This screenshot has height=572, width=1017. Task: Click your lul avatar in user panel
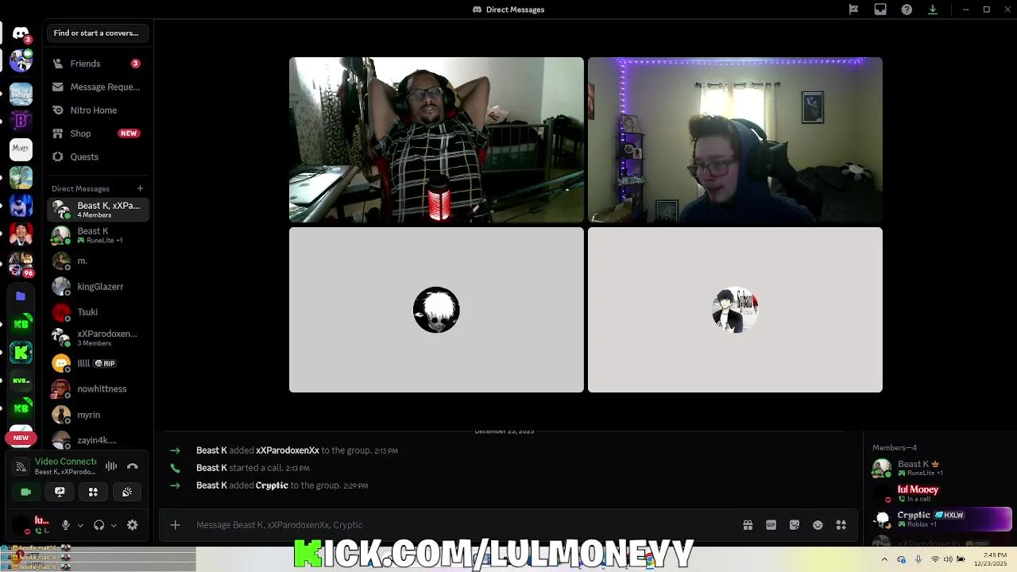coord(22,525)
